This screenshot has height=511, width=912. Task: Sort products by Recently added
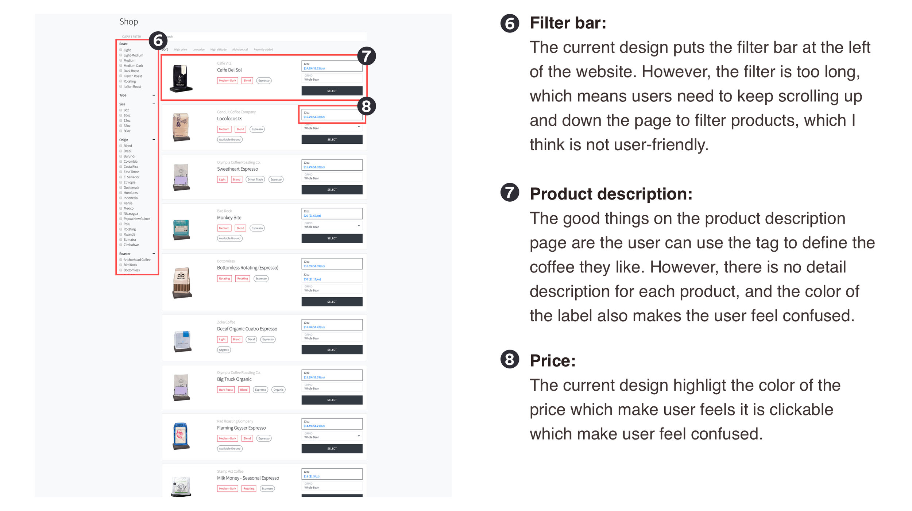263,50
